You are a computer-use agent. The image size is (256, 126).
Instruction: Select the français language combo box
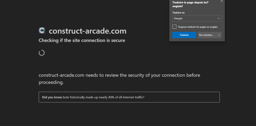pyautogui.click(x=197, y=19)
